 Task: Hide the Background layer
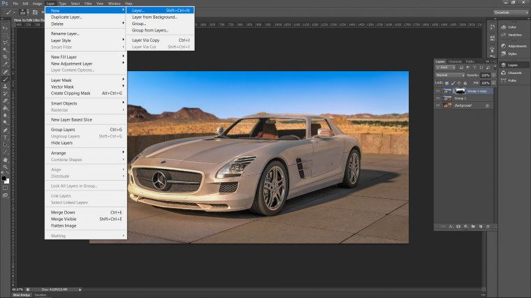pyautogui.click(x=437, y=105)
